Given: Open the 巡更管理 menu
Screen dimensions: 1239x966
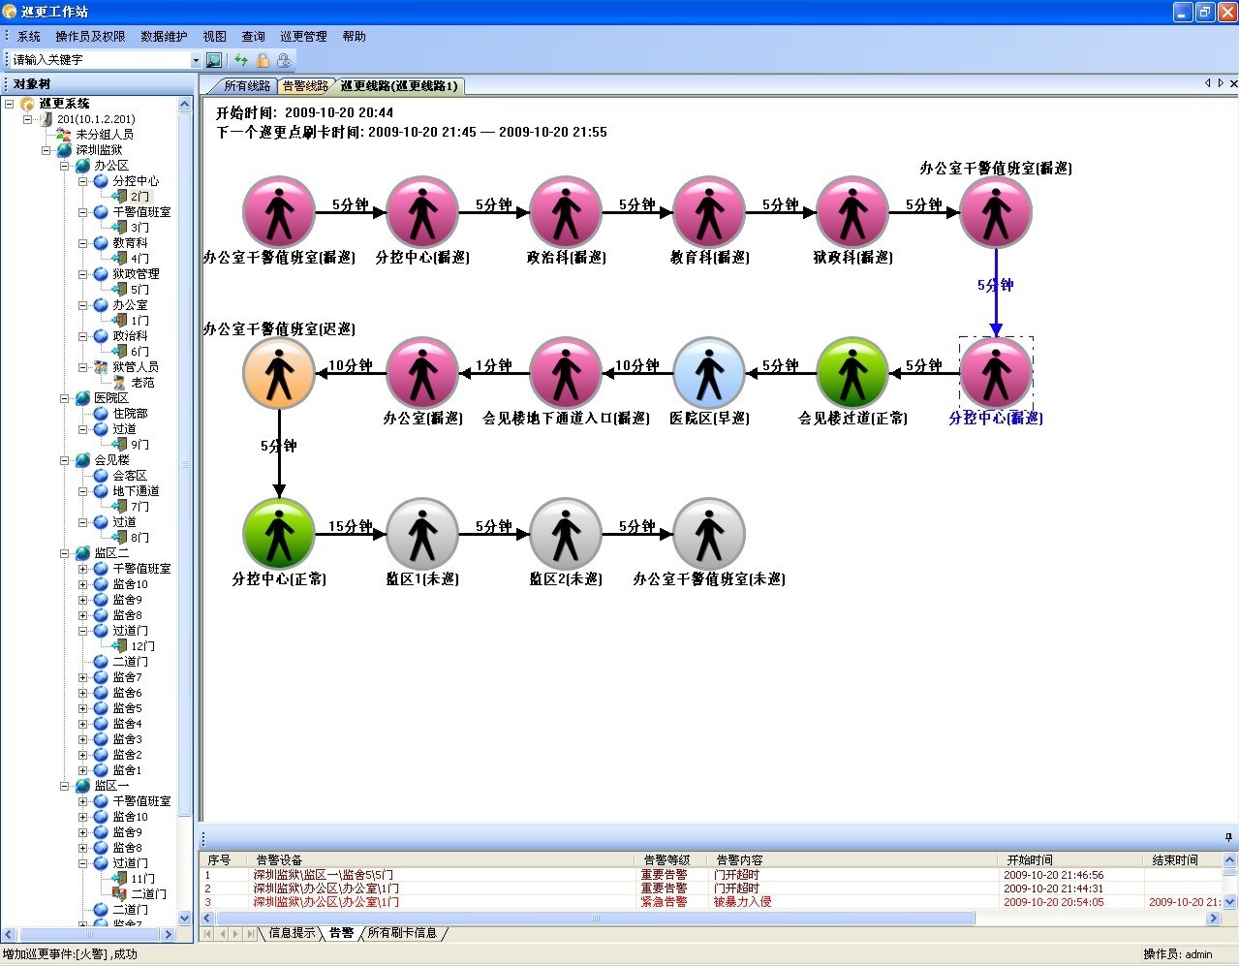Looking at the screenshot, I should coord(303,36).
